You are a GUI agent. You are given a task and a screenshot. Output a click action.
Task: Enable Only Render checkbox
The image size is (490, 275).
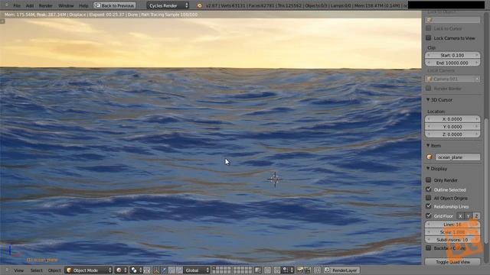429,180
